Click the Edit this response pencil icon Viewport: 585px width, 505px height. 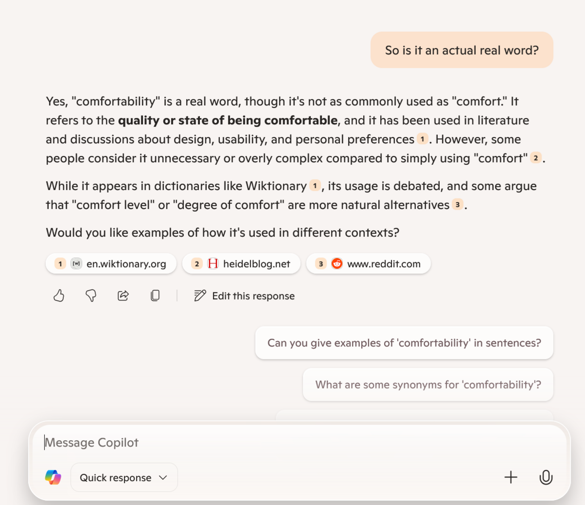199,295
